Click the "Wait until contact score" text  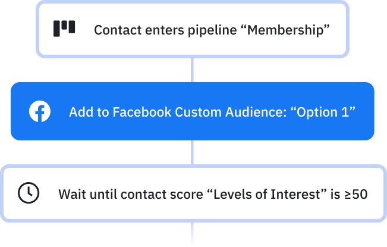pos(131,194)
